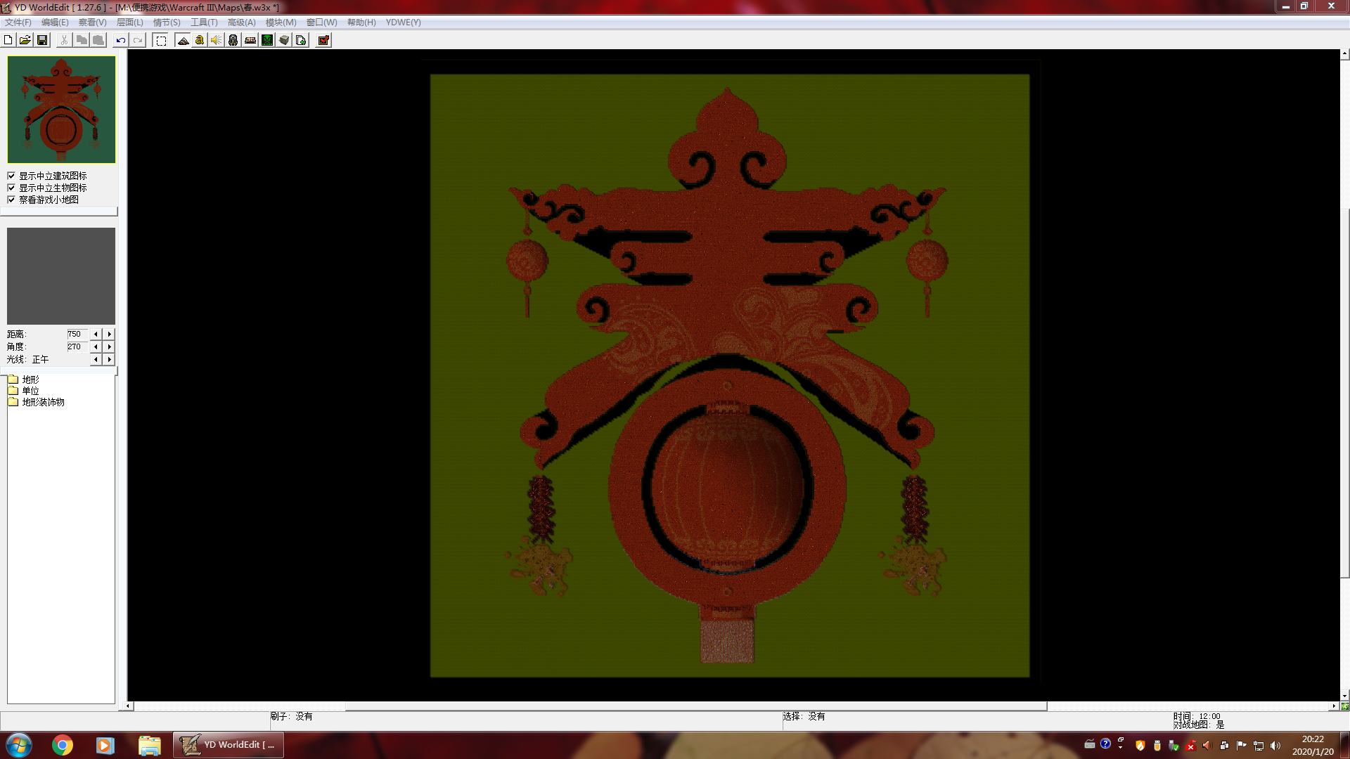Open the 情节(S) menu
The width and height of the screenshot is (1350, 759).
pyautogui.click(x=167, y=22)
